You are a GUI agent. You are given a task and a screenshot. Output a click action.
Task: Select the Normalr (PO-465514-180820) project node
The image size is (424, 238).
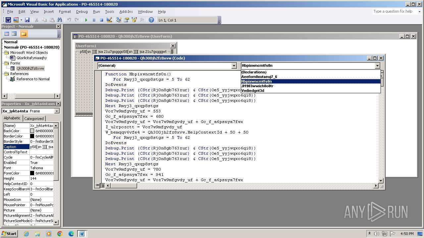[32, 47]
